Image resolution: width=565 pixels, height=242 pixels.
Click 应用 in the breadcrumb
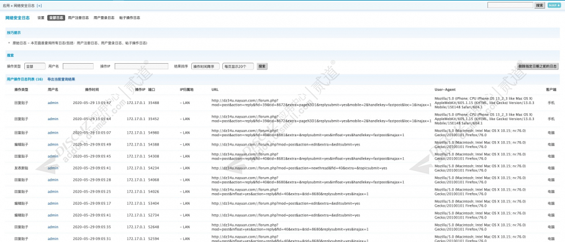coord(6,6)
